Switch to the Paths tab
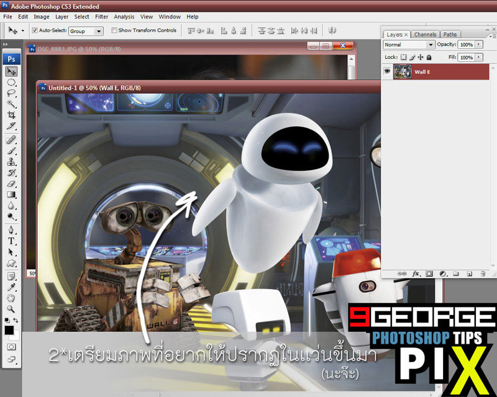497x397 pixels. tap(450, 35)
